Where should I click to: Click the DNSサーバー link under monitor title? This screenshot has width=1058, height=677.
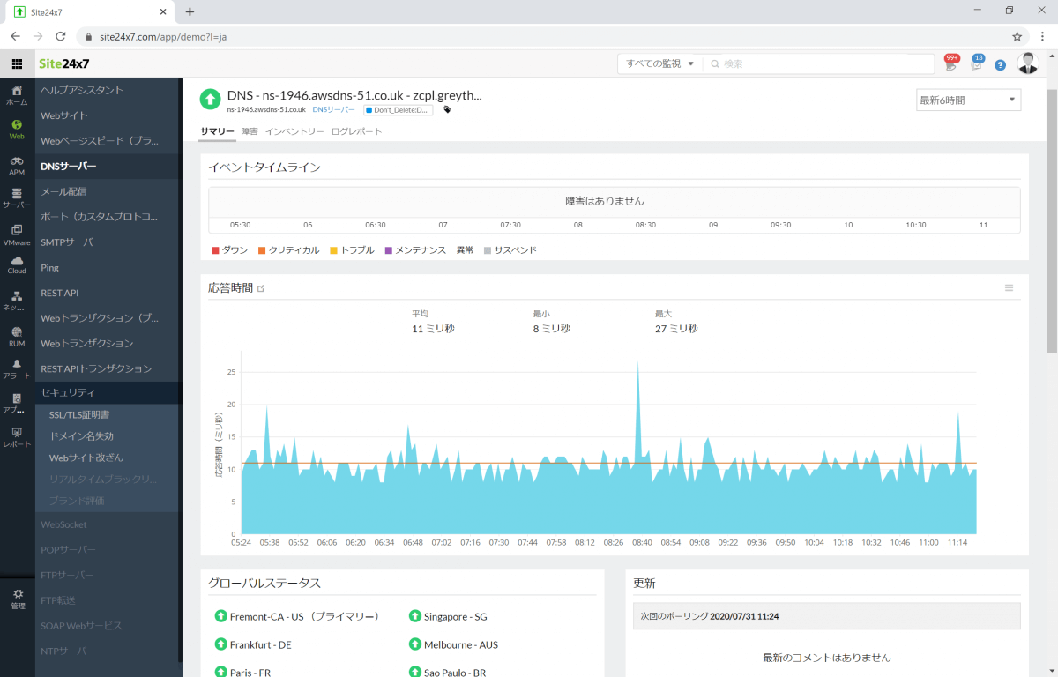point(333,110)
